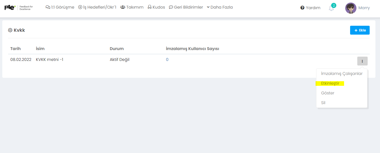Image resolution: width=380 pixels, height=153 pixels.
Task: Open the notifications bell
Action: [x=331, y=8]
